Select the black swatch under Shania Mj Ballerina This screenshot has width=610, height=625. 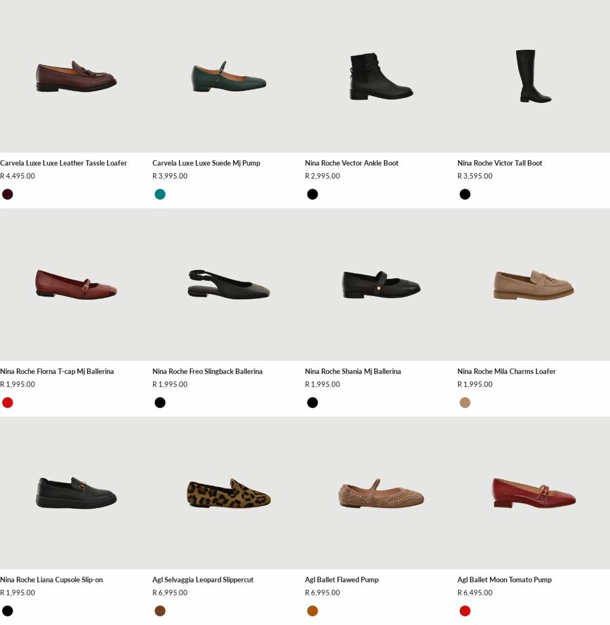(313, 403)
